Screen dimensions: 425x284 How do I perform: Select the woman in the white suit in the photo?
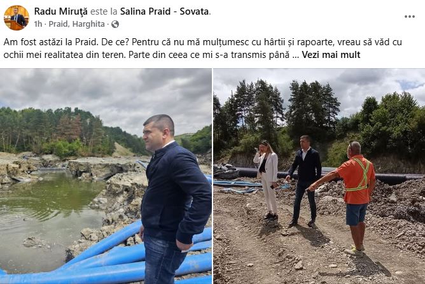coord(267,180)
